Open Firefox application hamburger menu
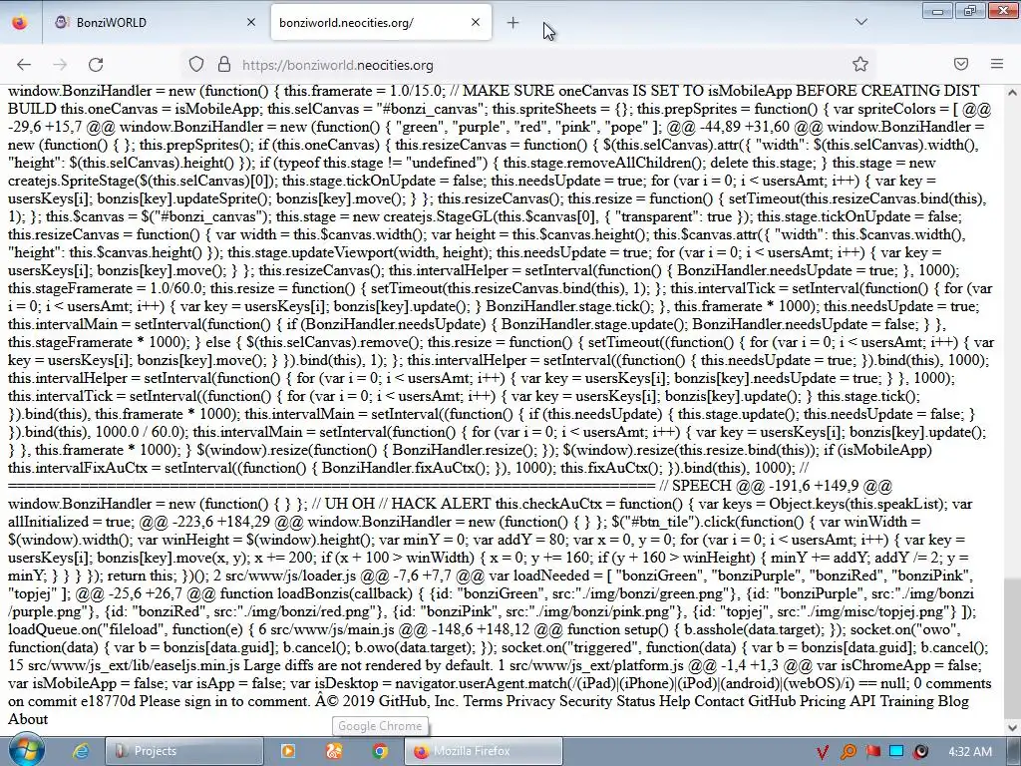The height and width of the screenshot is (766, 1021). click(996, 64)
